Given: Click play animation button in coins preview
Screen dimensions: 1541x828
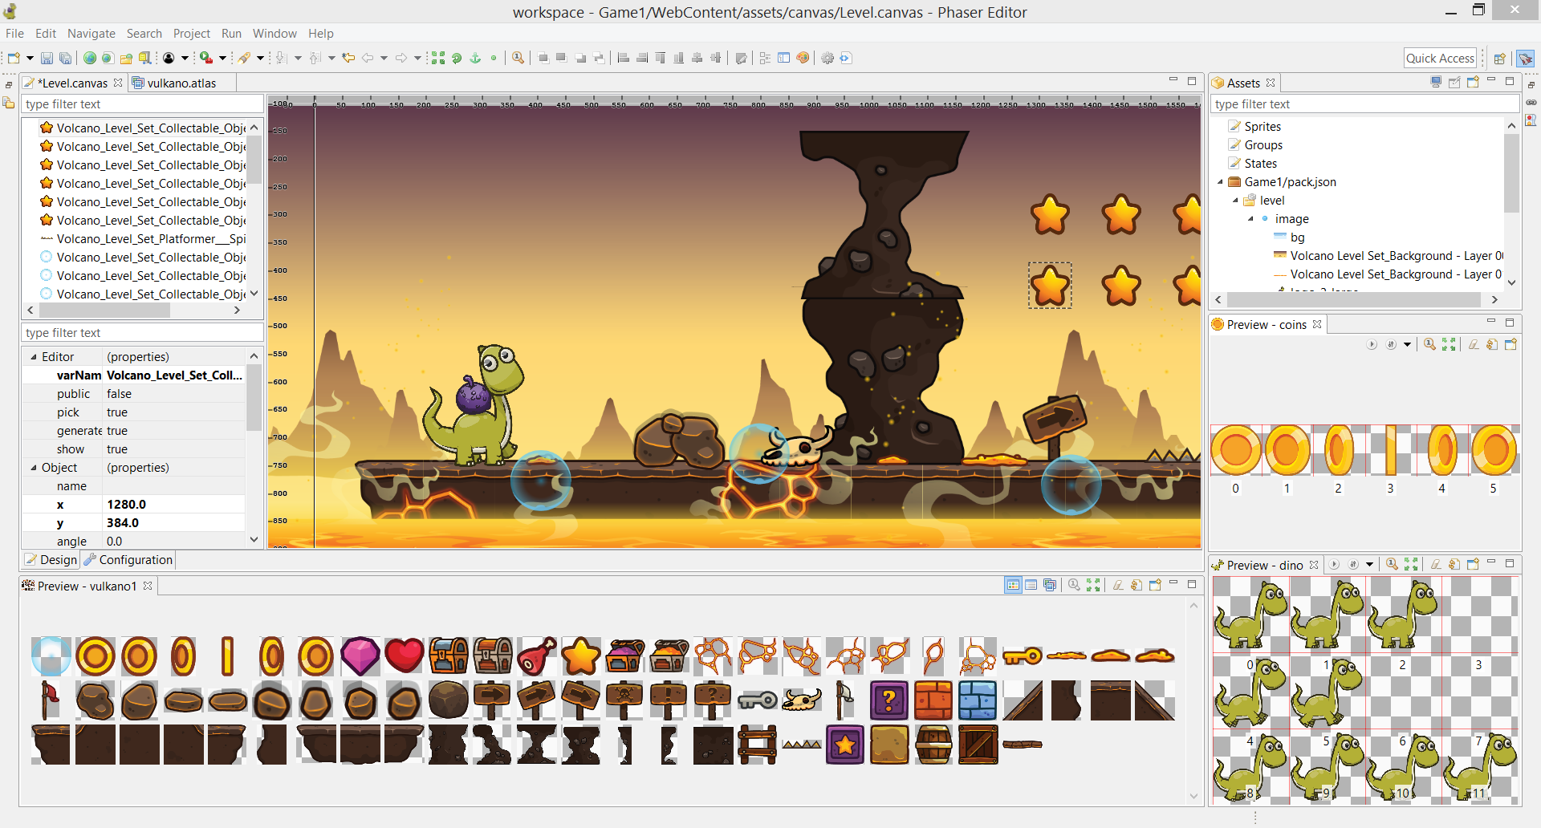Looking at the screenshot, I should click(1372, 344).
